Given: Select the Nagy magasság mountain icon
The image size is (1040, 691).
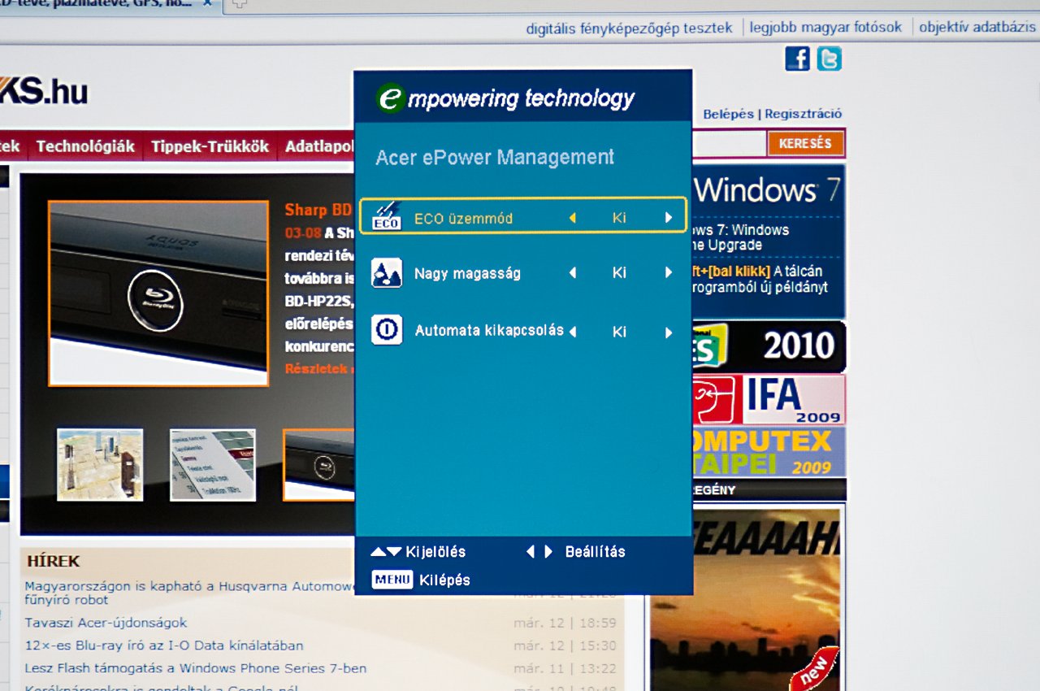Looking at the screenshot, I should [386, 273].
